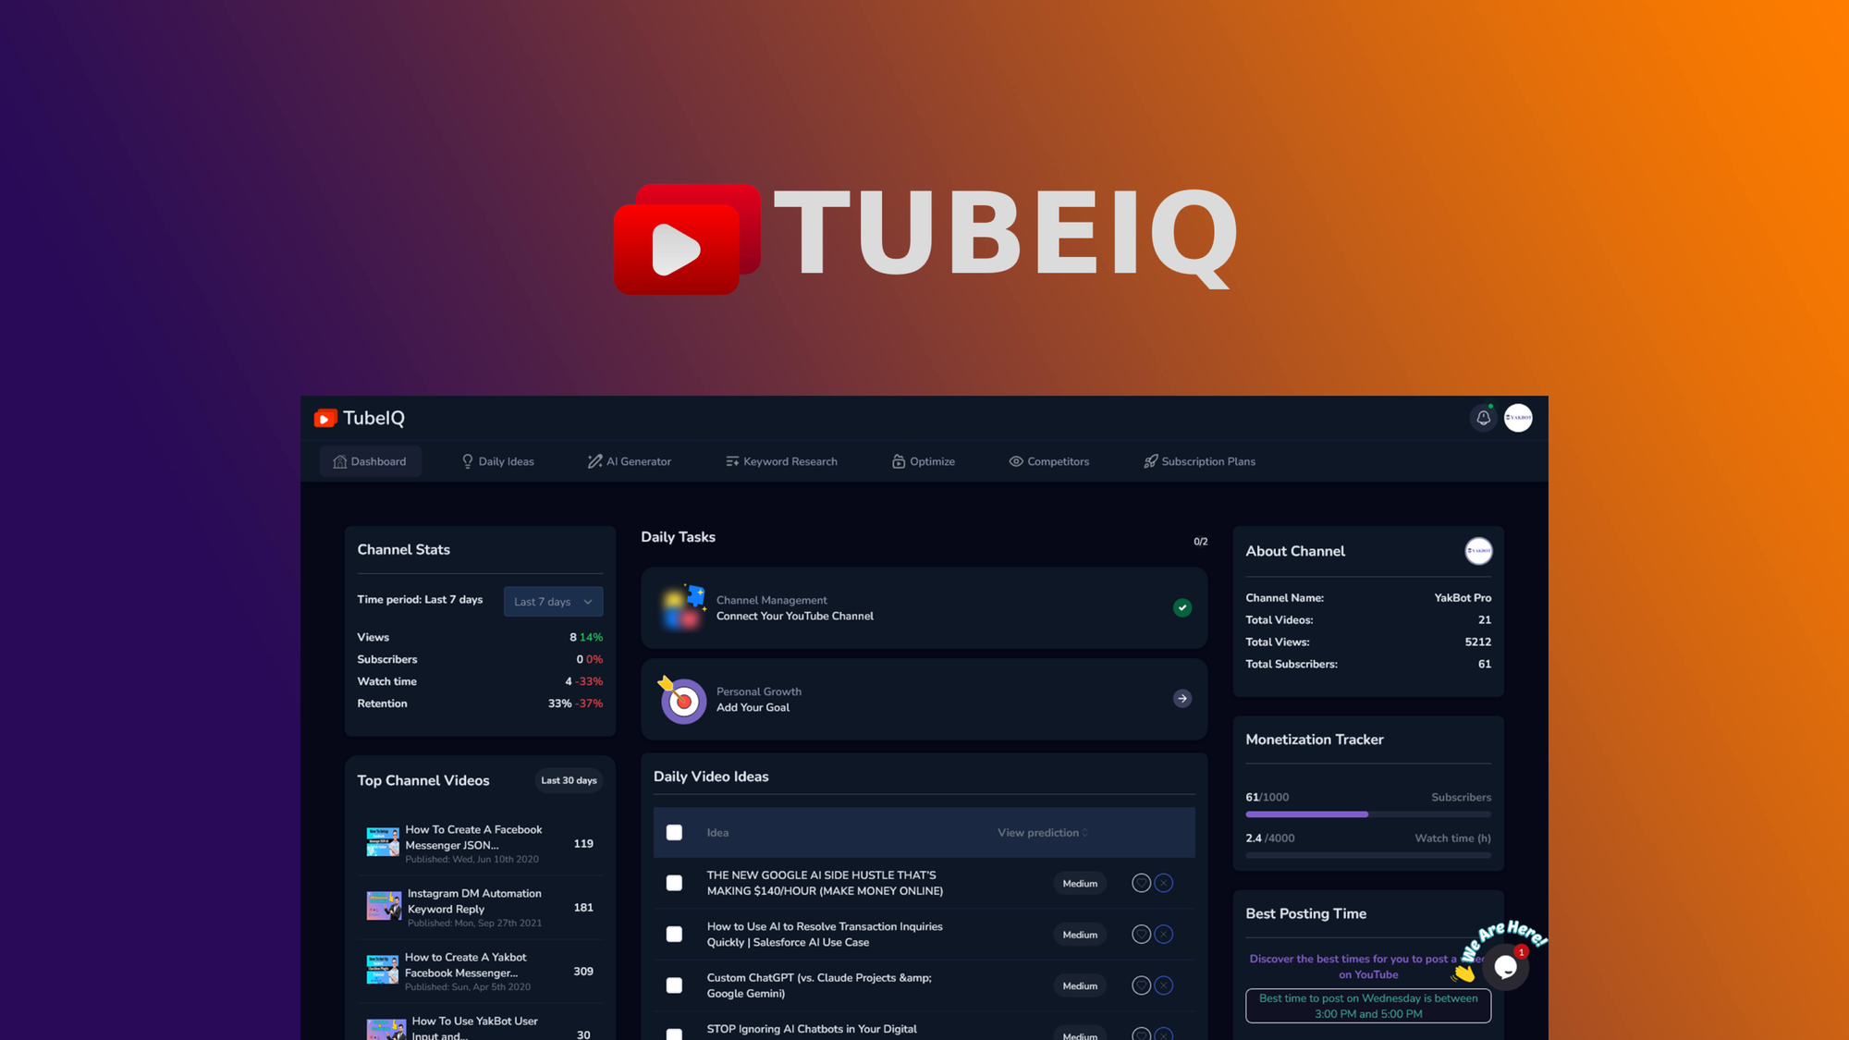The image size is (1849, 1040).
Task: Select the Optimize menu tab
Action: point(924,461)
